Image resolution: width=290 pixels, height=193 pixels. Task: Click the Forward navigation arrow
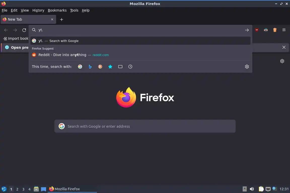[x=15, y=30]
